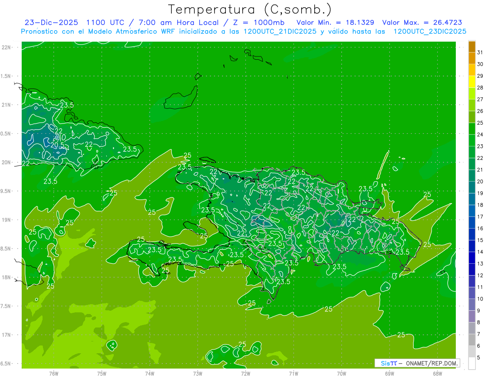This screenshot has height=379, width=491.
Task: Click "Valor Min. = 18.1329" value
Action: (335, 22)
